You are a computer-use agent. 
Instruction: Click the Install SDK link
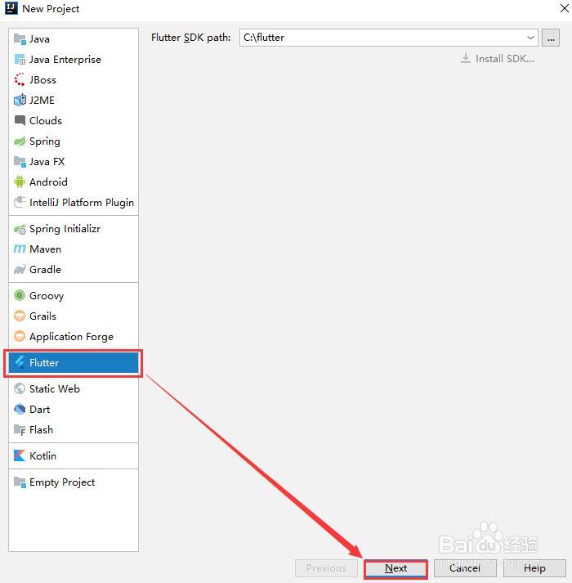point(498,59)
